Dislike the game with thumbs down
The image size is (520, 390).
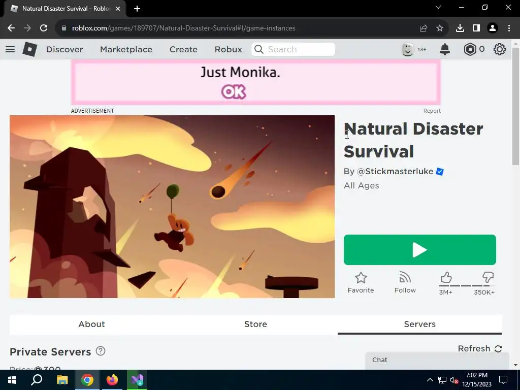(488, 278)
